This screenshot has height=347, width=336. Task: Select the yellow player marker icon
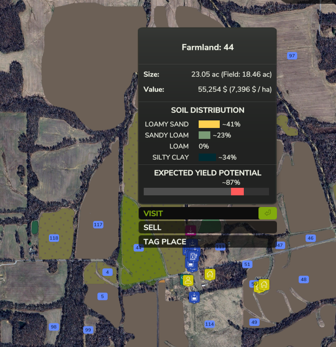(188, 280)
